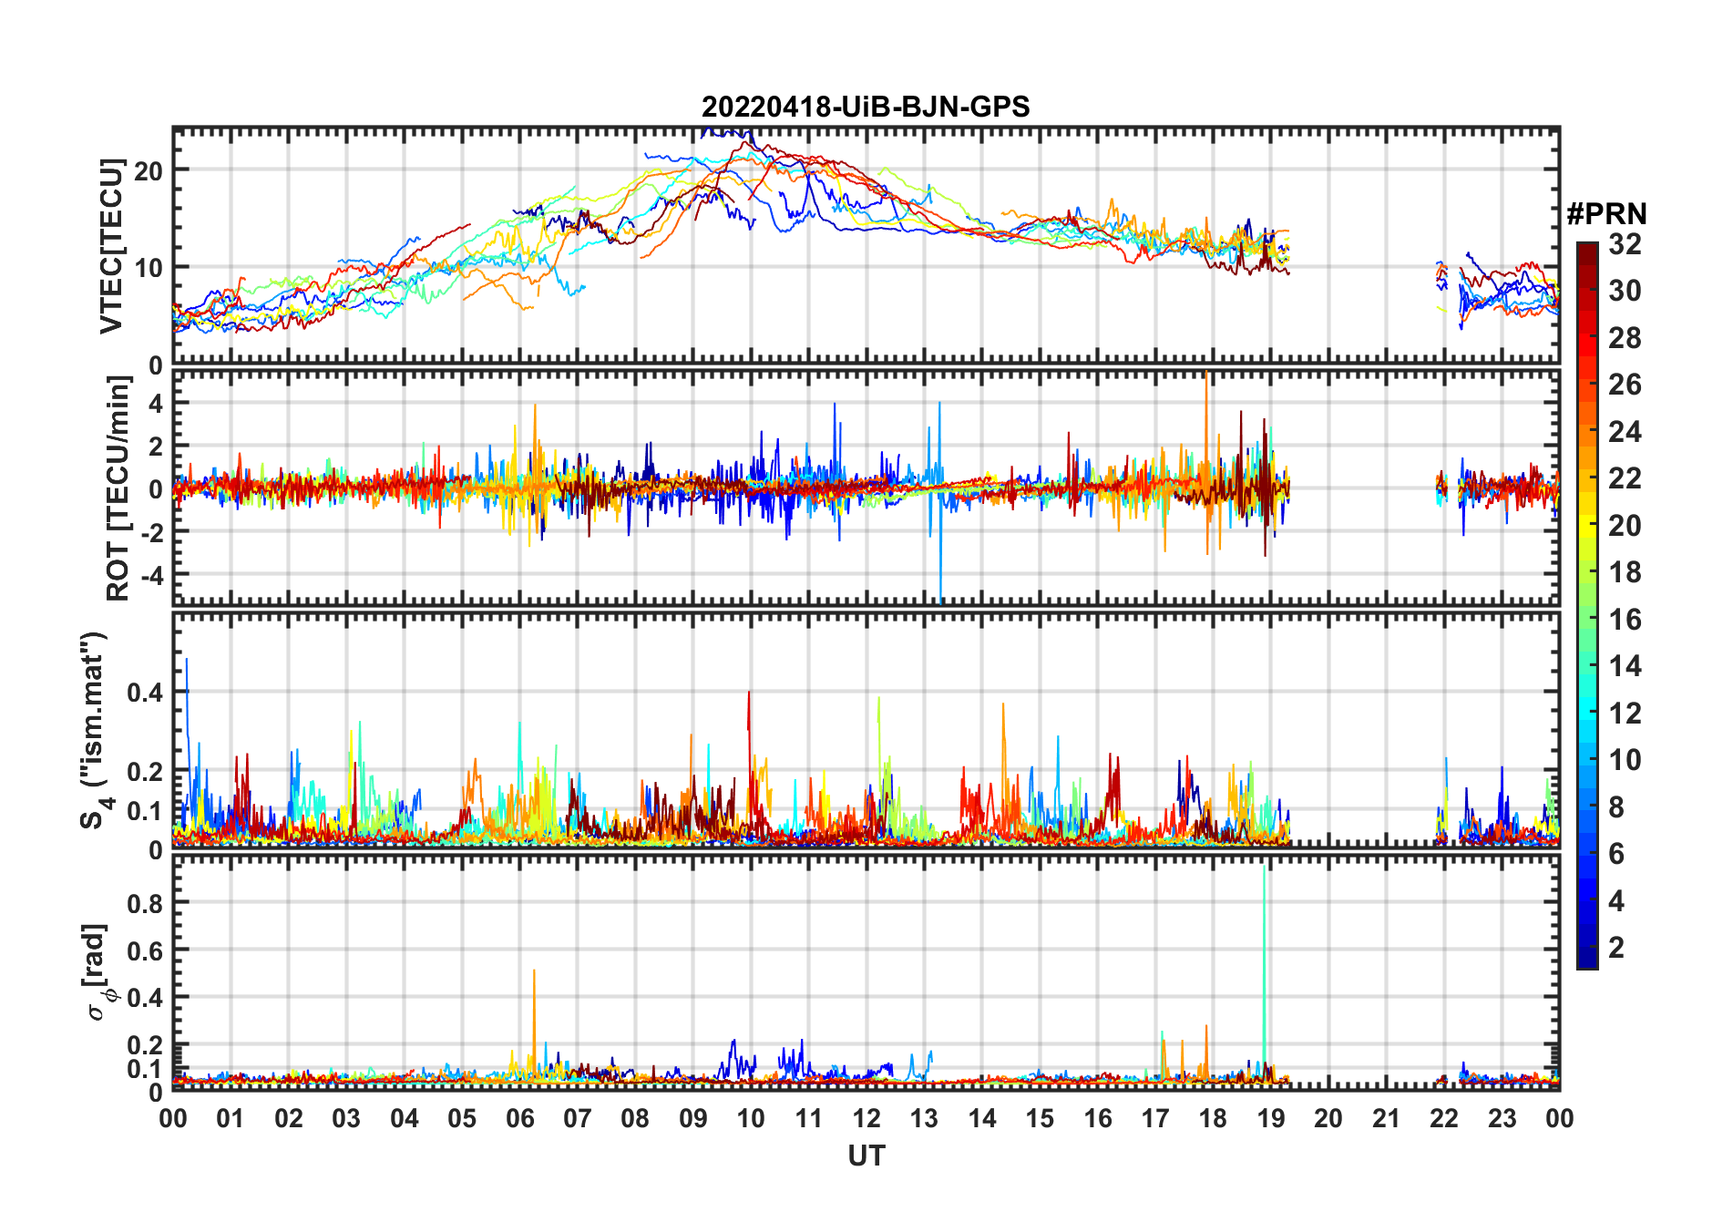
Task: Click the "19" UT axis tick label
Action: (1271, 1118)
